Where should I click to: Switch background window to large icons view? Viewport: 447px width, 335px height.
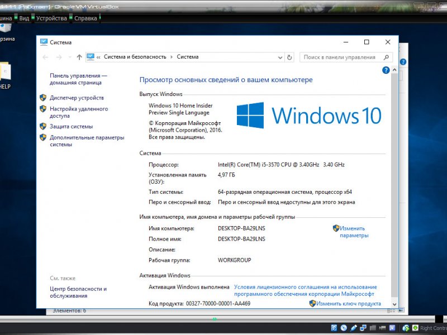(x=401, y=310)
